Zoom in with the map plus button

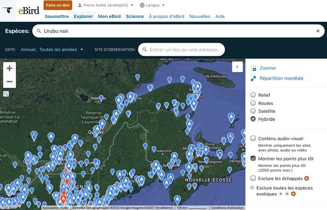10,68
